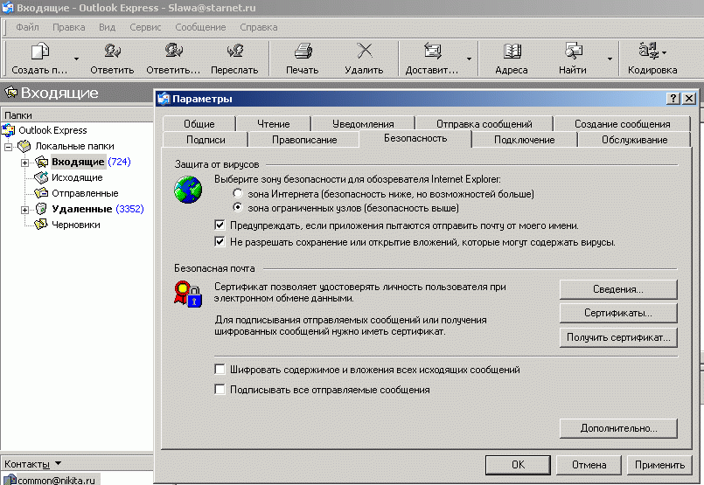Open the Вид menu
Screen dimensions: 704x485
107,27
